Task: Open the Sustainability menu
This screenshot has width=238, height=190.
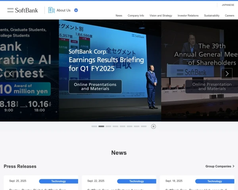Action: (212, 15)
